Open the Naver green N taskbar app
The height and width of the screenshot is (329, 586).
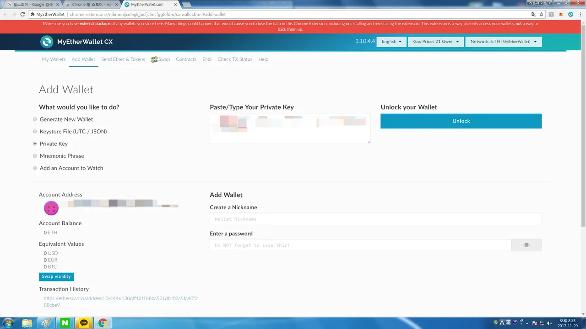65,323
